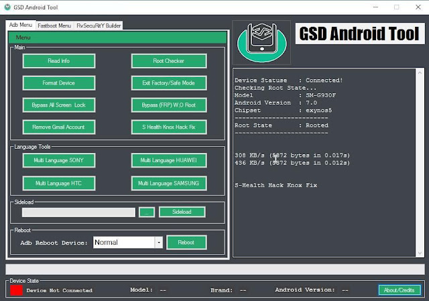429x301 pixels.
Task: Click the GSD Android Tool title bar icon
Action: point(7,7)
